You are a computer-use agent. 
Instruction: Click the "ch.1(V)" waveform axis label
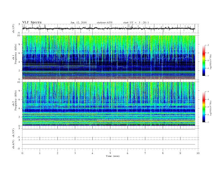14,28
